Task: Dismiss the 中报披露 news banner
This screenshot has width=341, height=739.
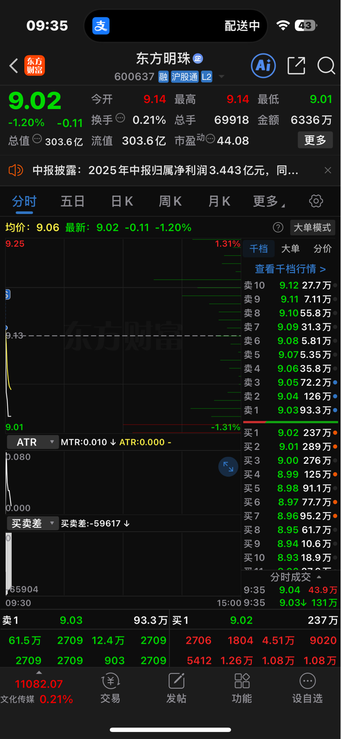Action: (328, 170)
